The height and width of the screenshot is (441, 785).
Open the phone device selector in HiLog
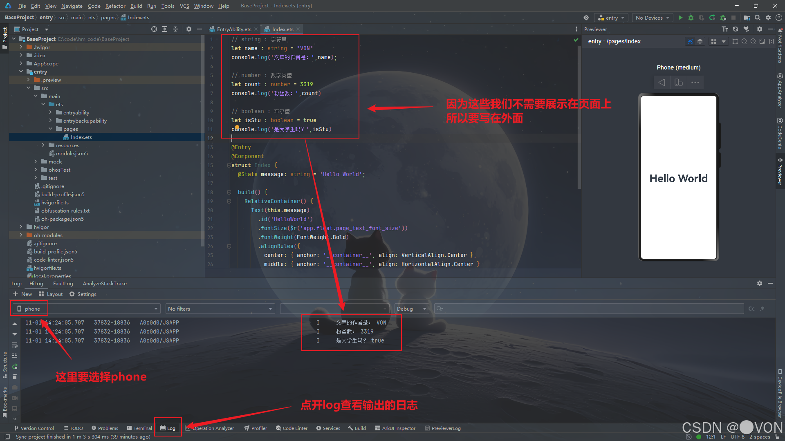[x=86, y=309]
